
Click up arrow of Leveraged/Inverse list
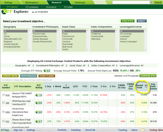pyautogui.click(x=145, y=31)
